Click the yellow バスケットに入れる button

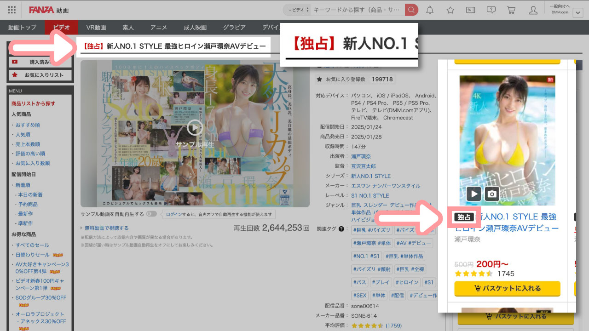pos(507,289)
